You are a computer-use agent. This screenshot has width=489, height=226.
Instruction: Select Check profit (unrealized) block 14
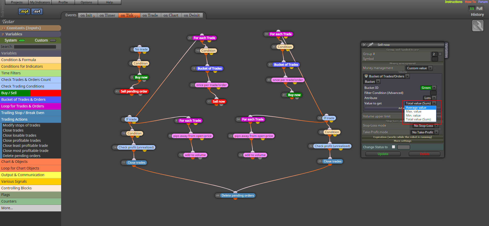[136, 147]
